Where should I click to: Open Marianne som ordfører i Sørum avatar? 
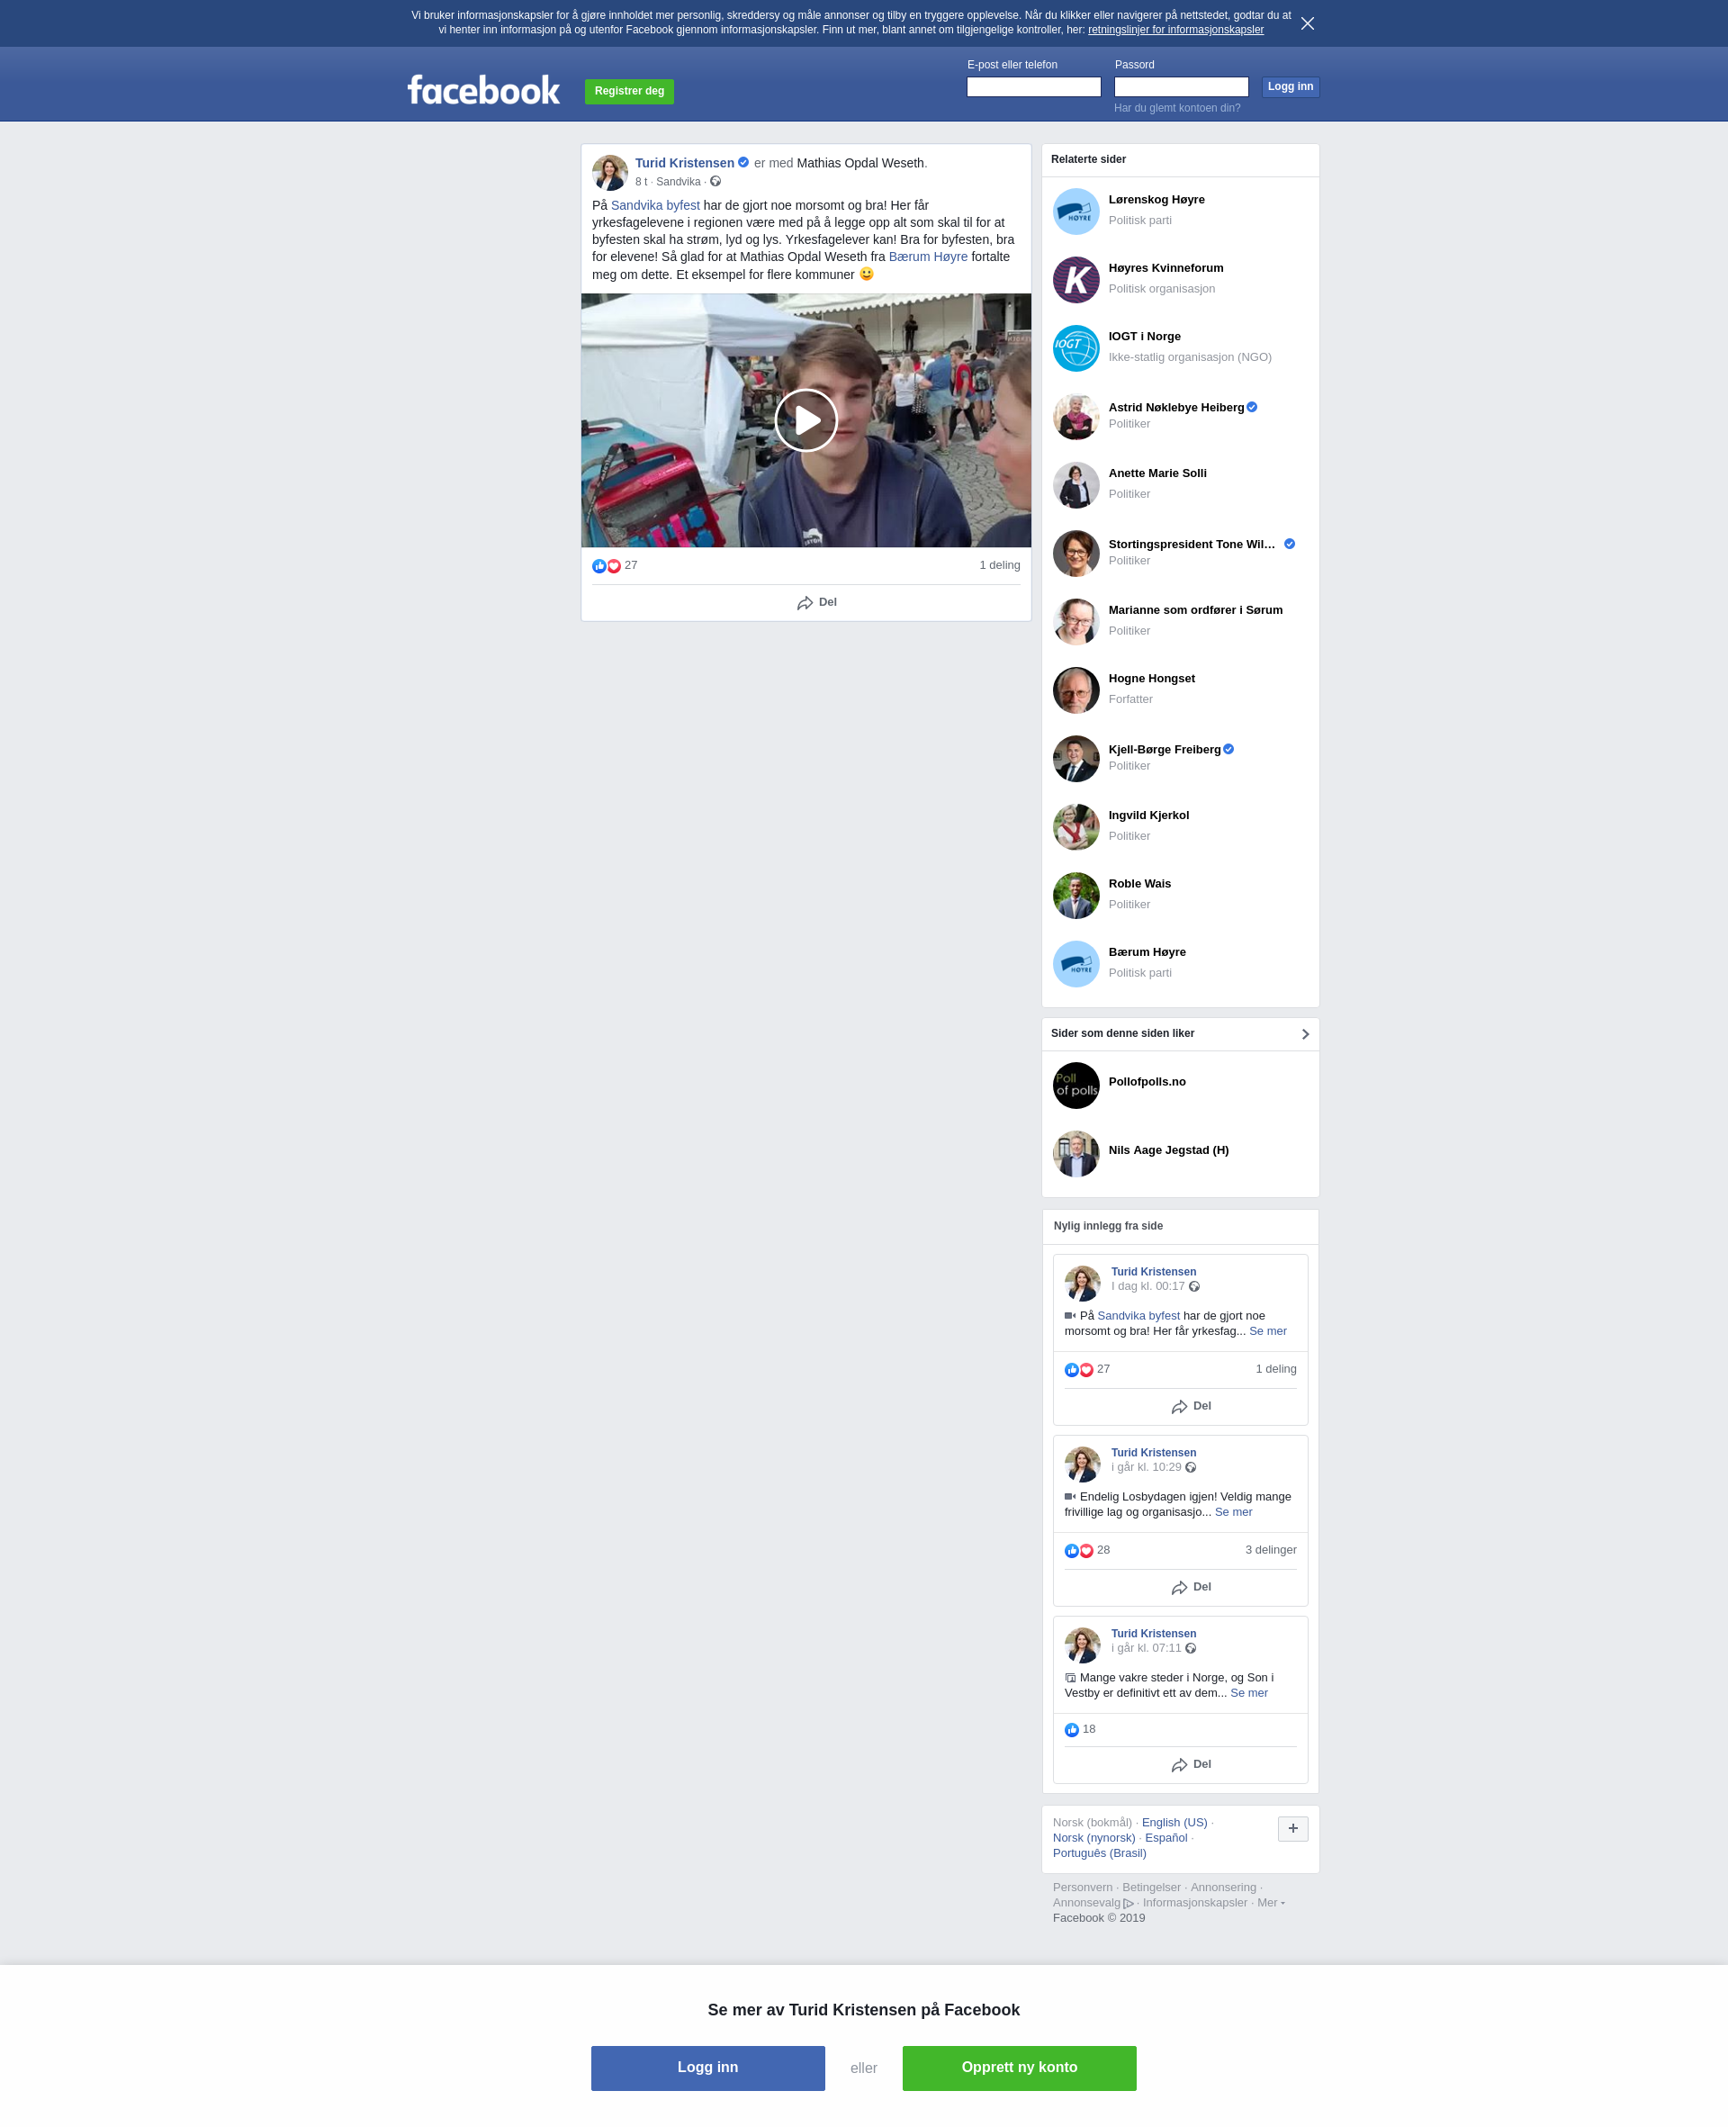pos(1076,622)
